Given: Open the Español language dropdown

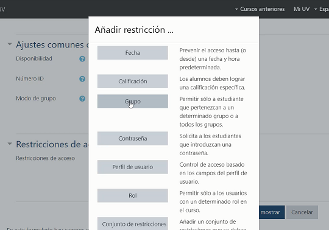Looking at the screenshot, I should tap(322, 9).
